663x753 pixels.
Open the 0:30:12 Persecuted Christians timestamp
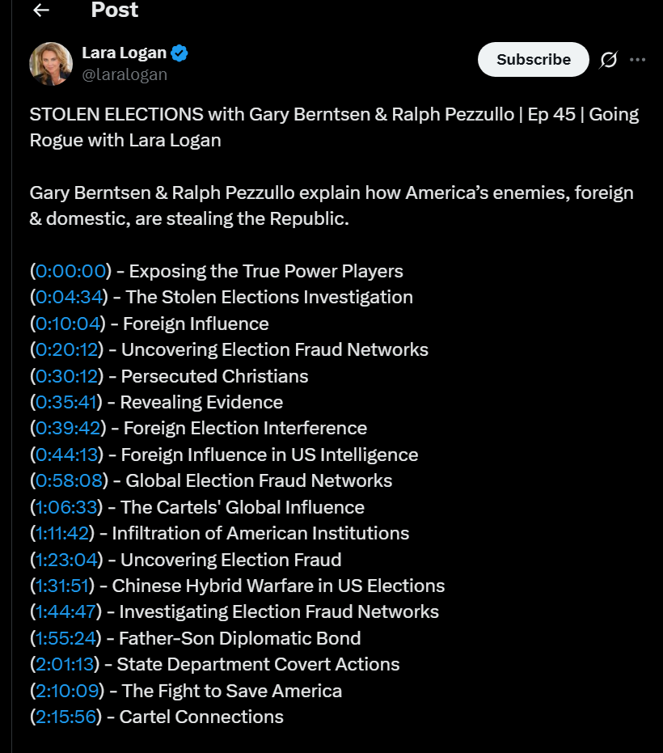67,376
